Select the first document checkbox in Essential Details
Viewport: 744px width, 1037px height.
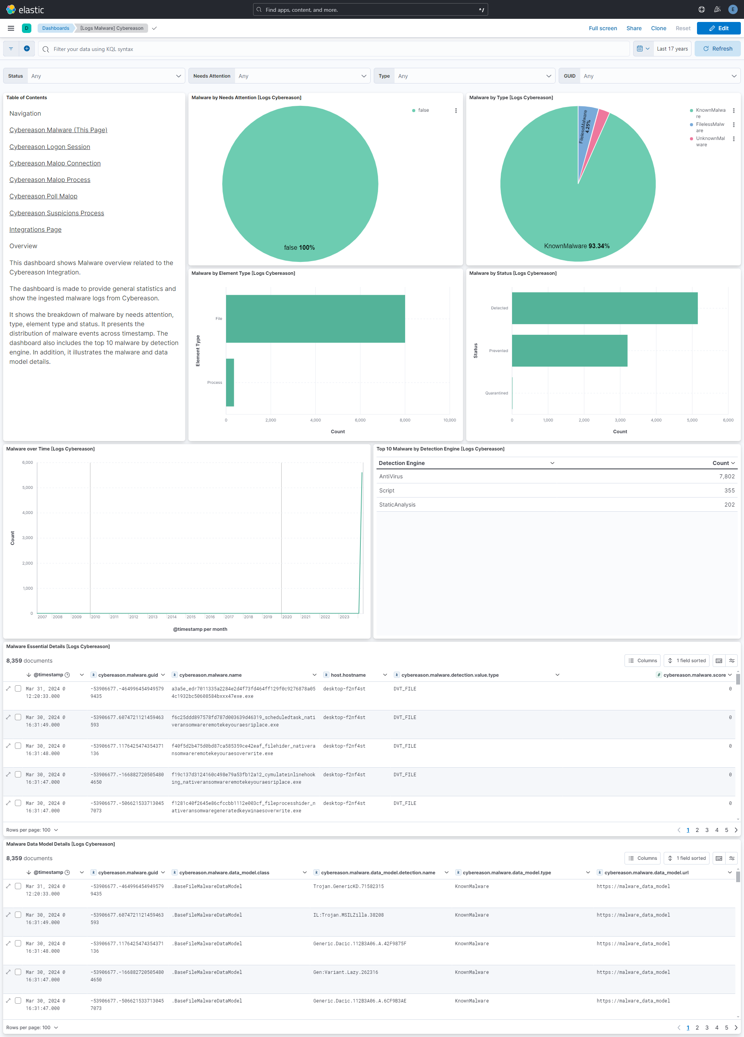pos(18,688)
